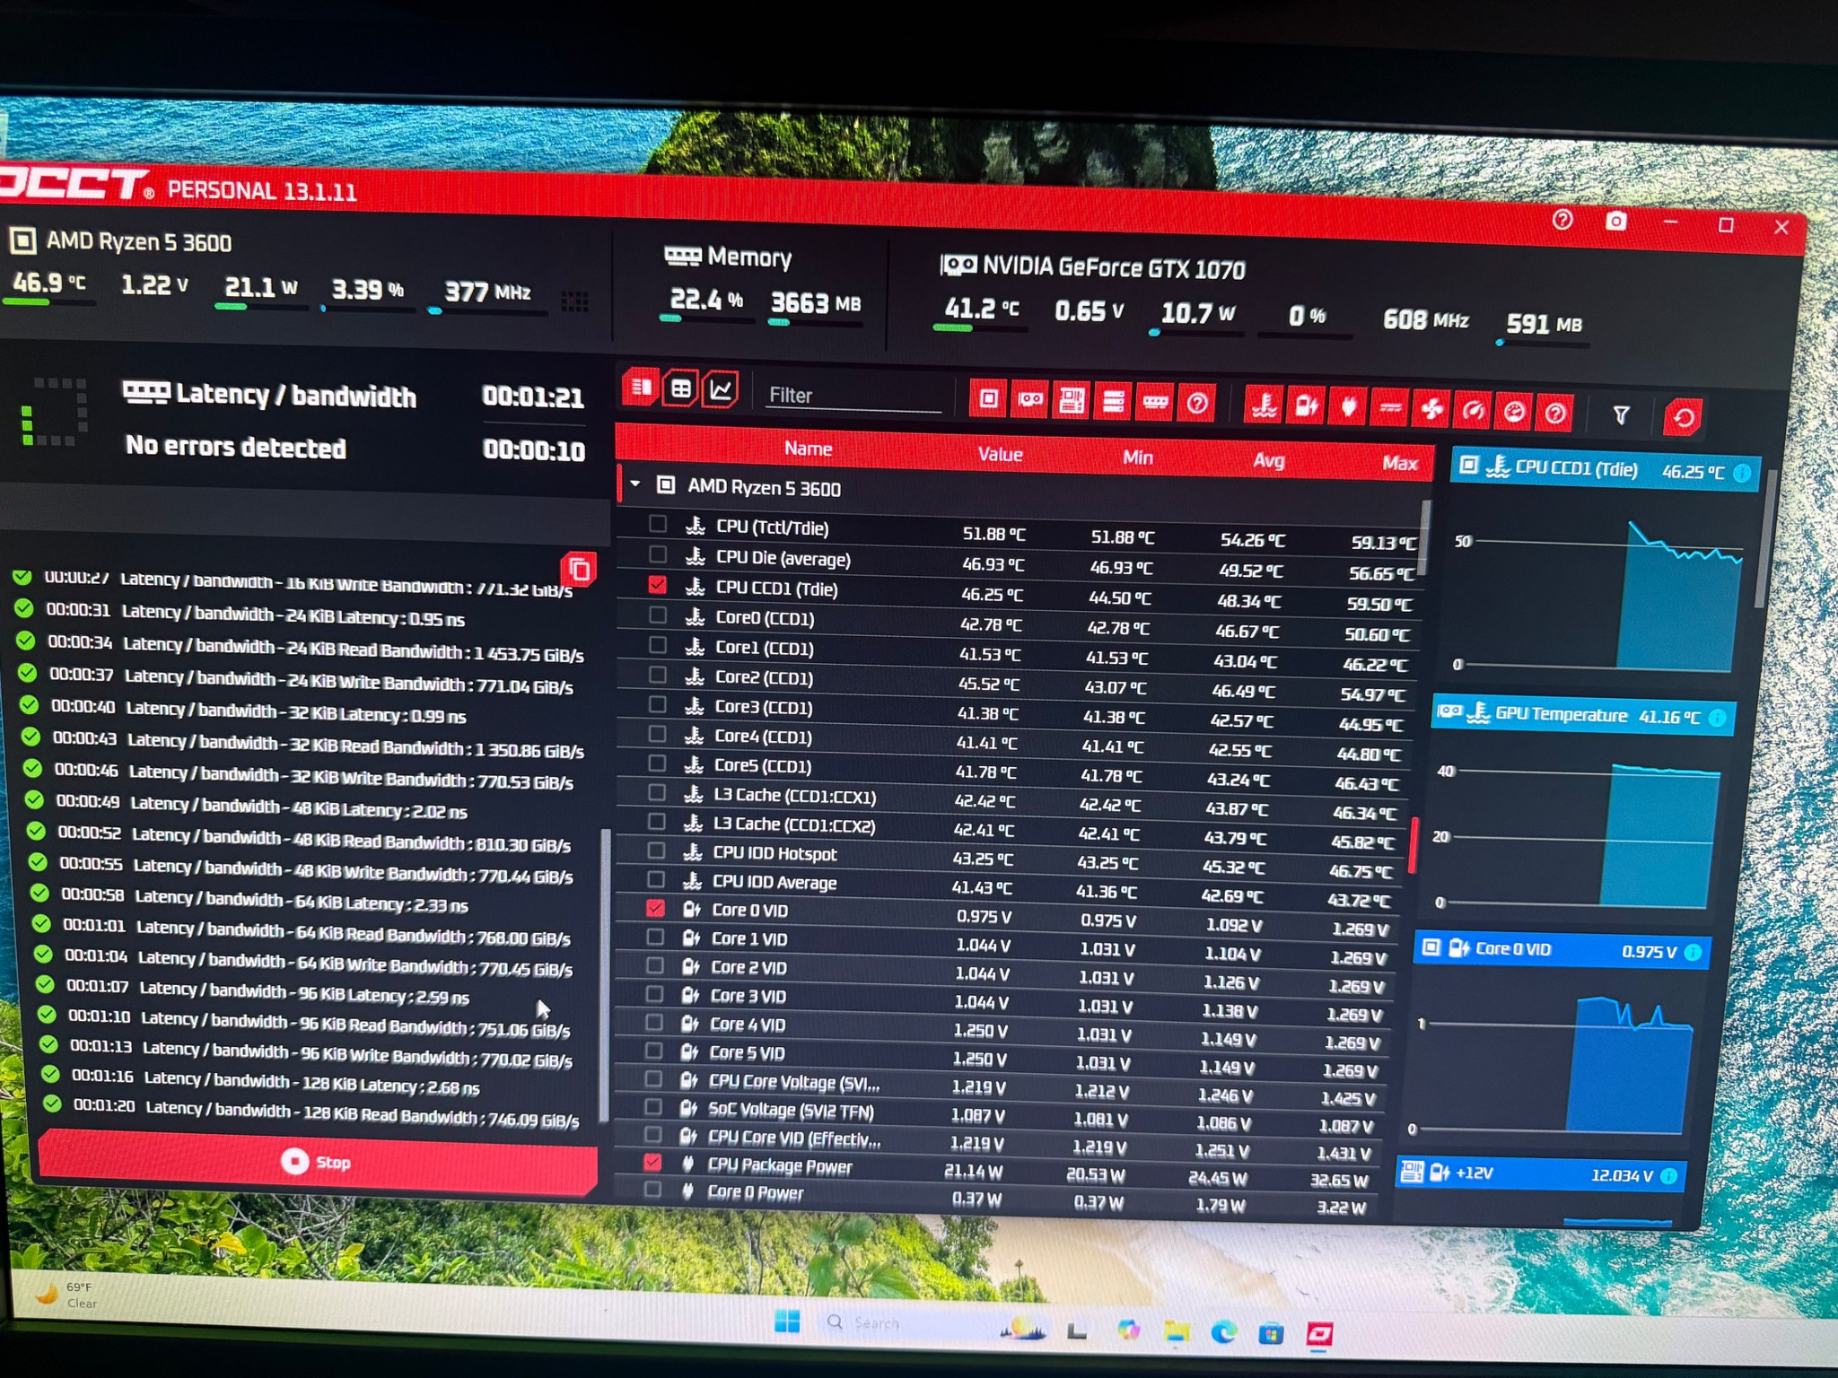This screenshot has width=1838, height=1378.
Task: Uncheck the Core 0 VID checkbox
Action: 655,908
